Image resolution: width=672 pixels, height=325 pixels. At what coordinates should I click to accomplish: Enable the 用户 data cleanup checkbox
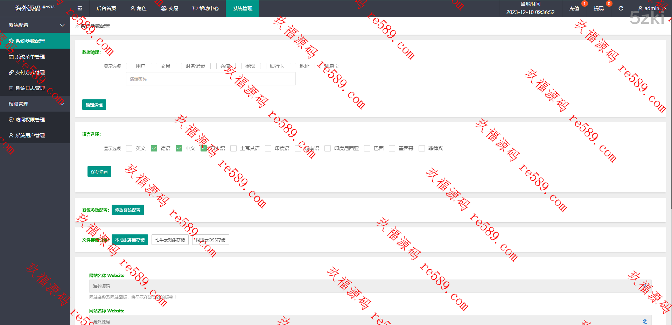[129, 66]
